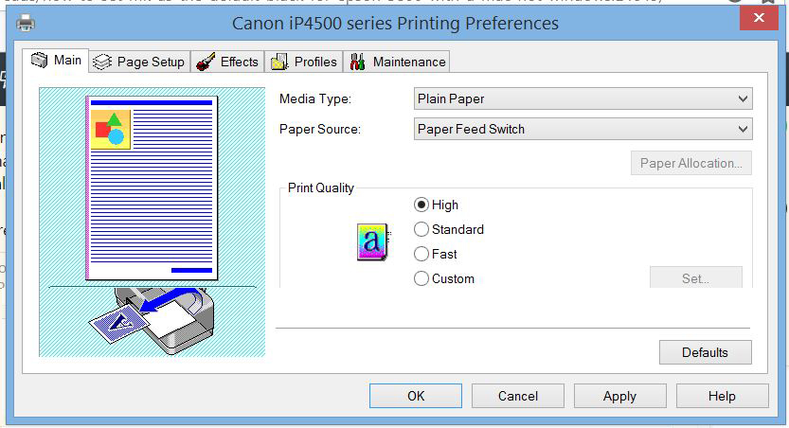Screen dimensions: 789x428
Task: Click the printer icon in the title bar
Action: click(26, 23)
